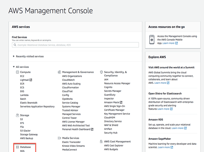Open Control Tower
The height and width of the screenshot is (152, 204).
click(x=69, y=118)
